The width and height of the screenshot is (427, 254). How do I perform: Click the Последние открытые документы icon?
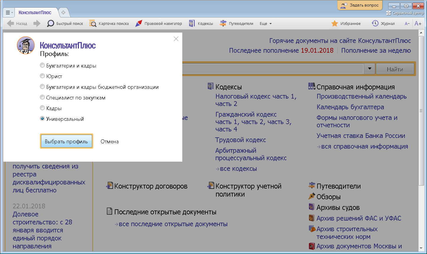(109, 211)
